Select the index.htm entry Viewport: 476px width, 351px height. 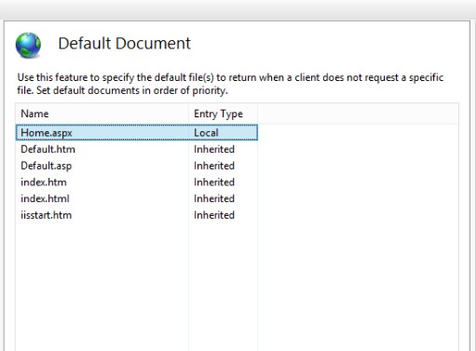click(44, 182)
